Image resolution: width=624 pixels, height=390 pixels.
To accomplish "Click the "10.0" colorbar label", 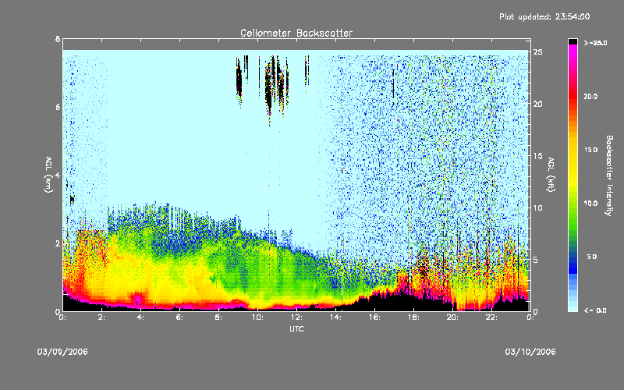I will click(590, 204).
